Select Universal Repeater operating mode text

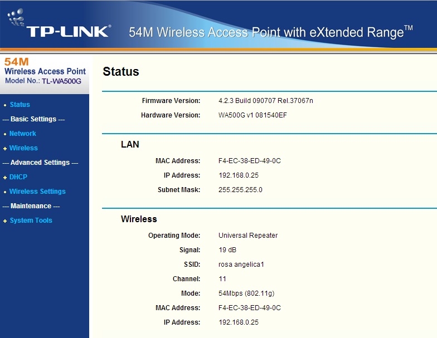tap(247, 236)
